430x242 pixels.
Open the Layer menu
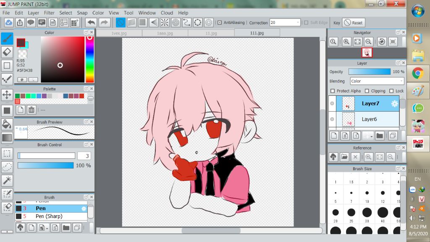(x=34, y=13)
